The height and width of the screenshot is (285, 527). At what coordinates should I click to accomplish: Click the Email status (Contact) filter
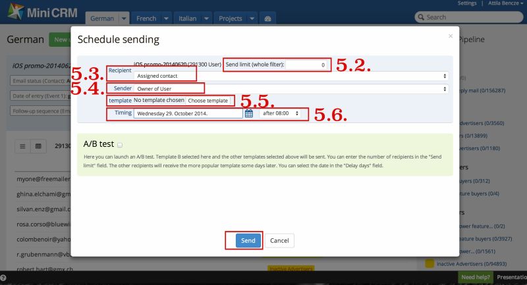pyautogui.click(x=41, y=81)
